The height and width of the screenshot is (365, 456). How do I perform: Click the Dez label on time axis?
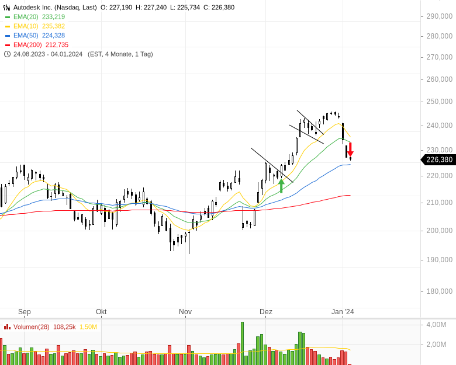tap(266, 312)
